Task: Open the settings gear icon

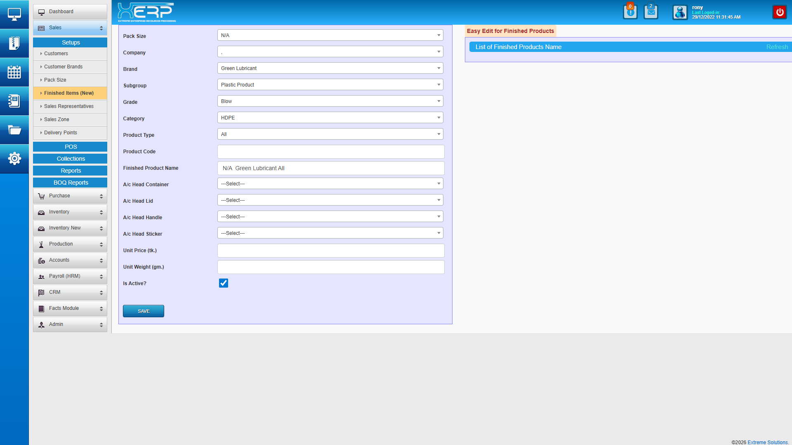Action: click(x=14, y=159)
